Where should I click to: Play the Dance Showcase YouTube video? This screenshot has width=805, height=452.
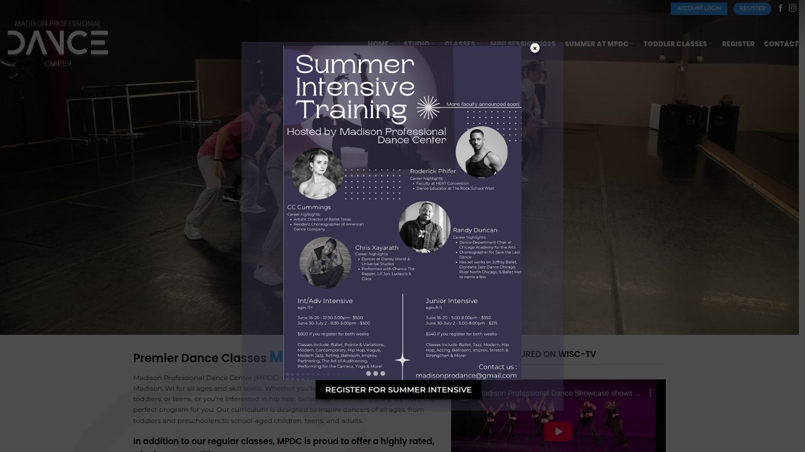pyautogui.click(x=558, y=431)
